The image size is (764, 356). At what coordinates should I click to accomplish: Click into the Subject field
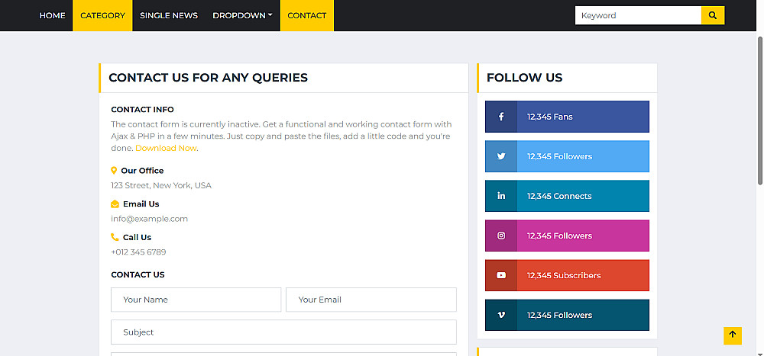[283, 332]
